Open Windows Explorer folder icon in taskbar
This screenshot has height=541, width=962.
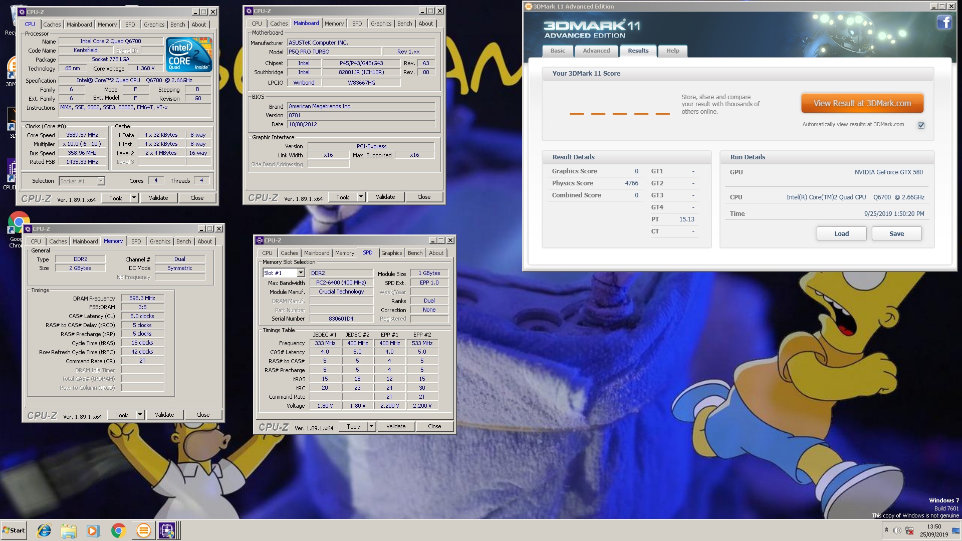coord(69,530)
